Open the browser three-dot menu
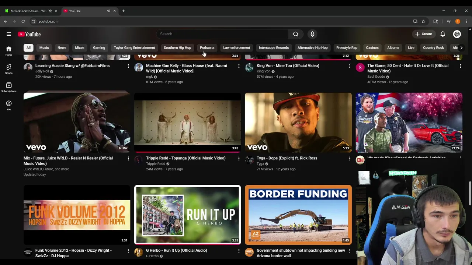The height and width of the screenshot is (265, 472). (466, 21)
